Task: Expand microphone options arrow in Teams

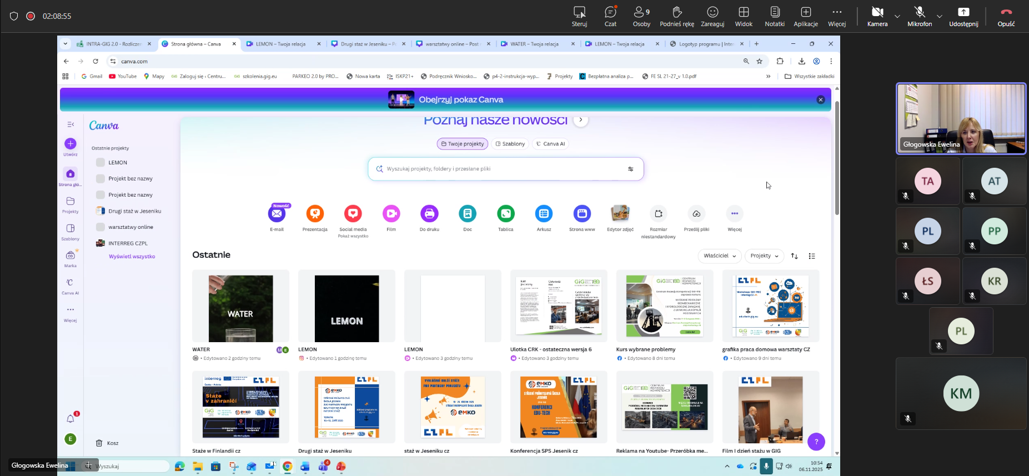Action: click(x=940, y=16)
